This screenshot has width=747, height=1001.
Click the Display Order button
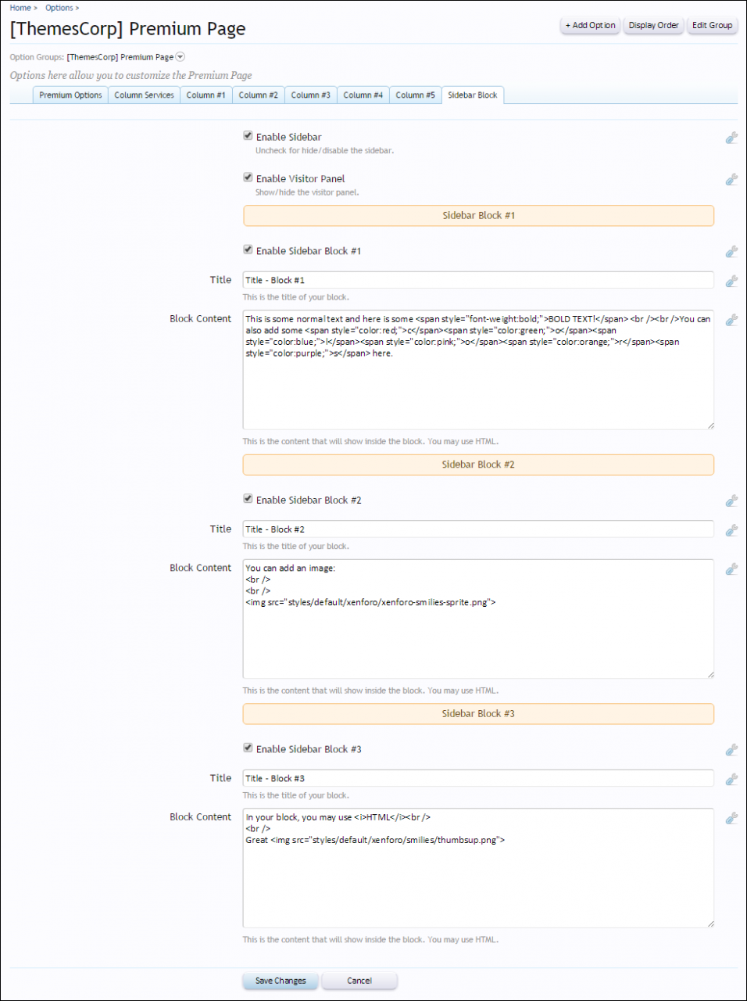(x=653, y=26)
